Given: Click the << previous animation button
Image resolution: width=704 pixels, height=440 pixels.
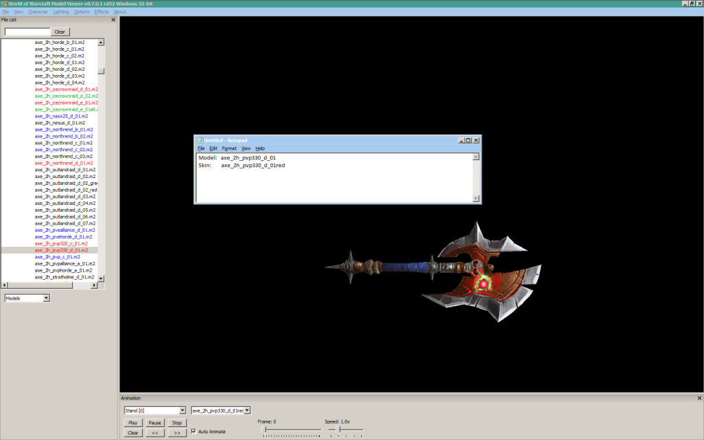Looking at the screenshot, I should click(155, 433).
